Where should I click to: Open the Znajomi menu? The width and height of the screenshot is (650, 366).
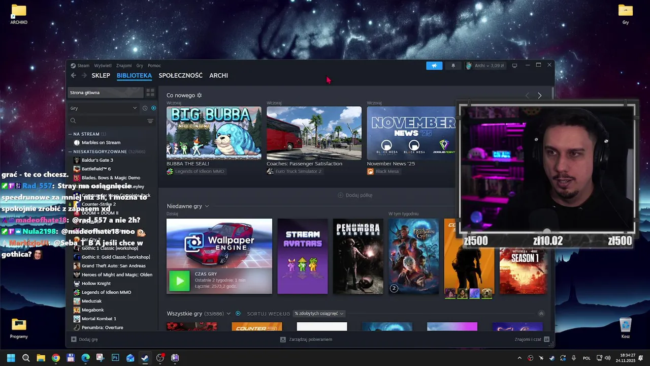pos(124,66)
